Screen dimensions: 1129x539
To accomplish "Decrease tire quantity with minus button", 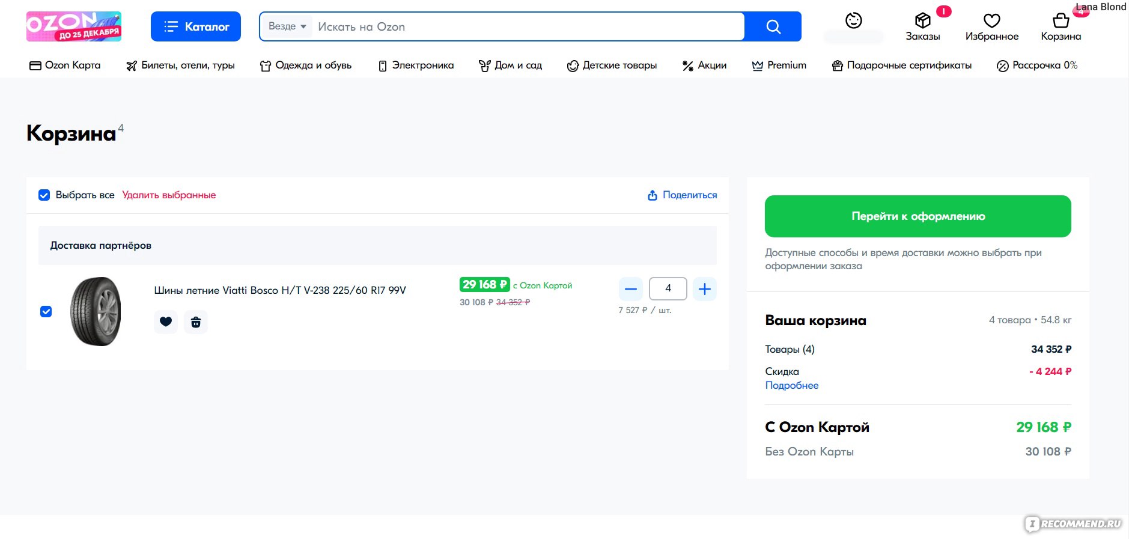I will click(x=631, y=289).
